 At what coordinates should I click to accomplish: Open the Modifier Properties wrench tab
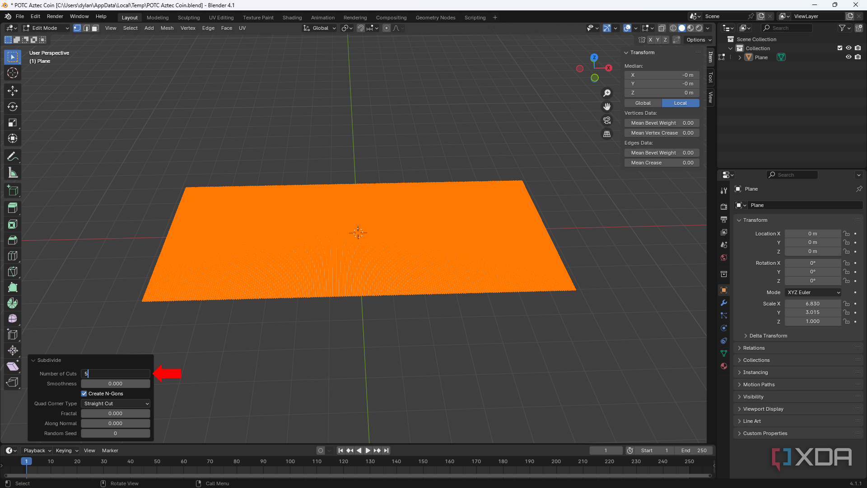point(724,303)
